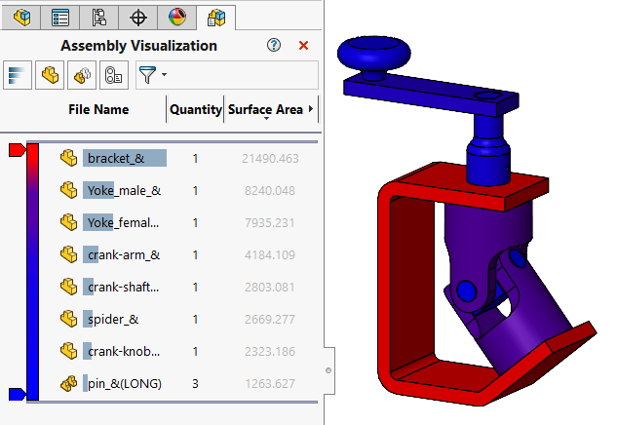Click the panel collapse handle on edge
This screenshot has width=617, height=425.
(328, 370)
